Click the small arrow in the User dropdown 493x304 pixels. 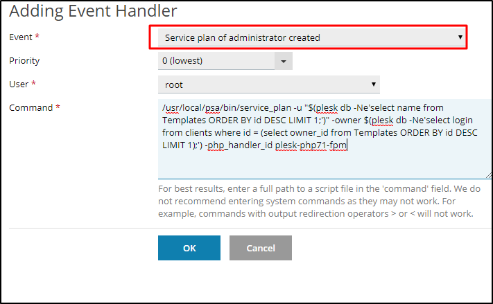click(x=374, y=84)
